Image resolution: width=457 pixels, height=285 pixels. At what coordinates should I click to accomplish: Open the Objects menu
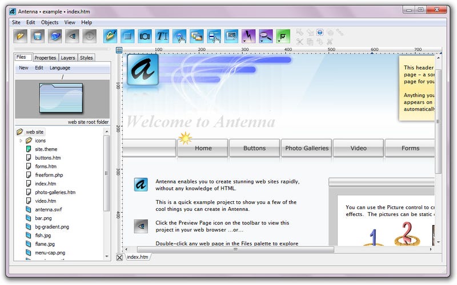pyautogui.click(x=50, y=22)
